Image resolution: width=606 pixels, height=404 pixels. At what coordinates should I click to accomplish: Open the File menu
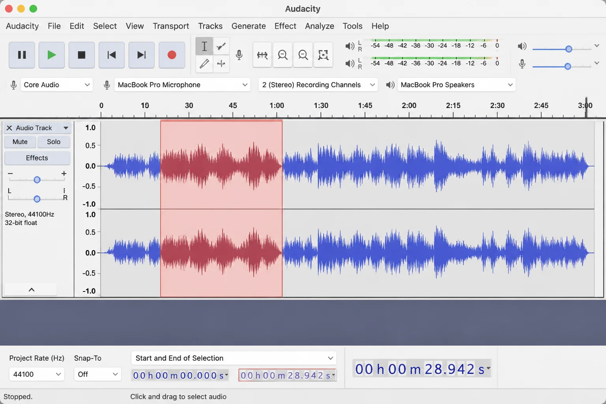coord(54,26)
